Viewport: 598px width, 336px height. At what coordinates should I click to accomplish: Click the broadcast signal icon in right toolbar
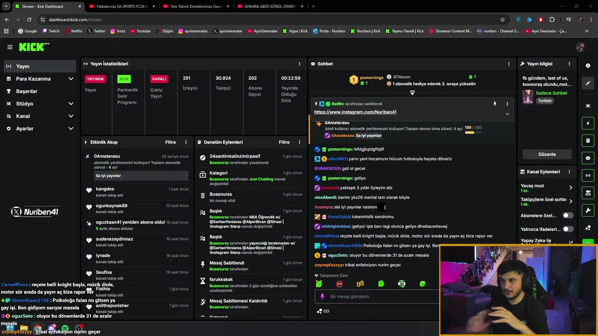[588, 175]
